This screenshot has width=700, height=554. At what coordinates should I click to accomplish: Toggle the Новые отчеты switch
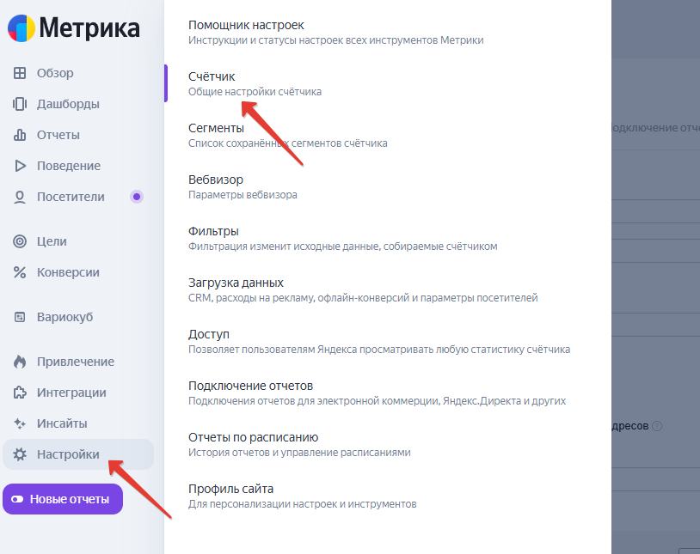coord(18,499)
